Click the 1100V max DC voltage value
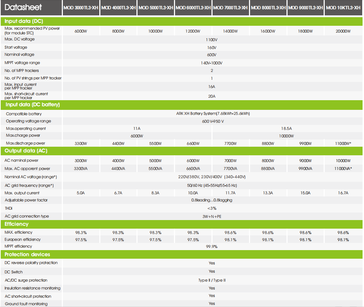Screen dimensions: 364x307 212,40
